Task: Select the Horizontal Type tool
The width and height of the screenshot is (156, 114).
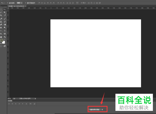Action: [5, 31]
